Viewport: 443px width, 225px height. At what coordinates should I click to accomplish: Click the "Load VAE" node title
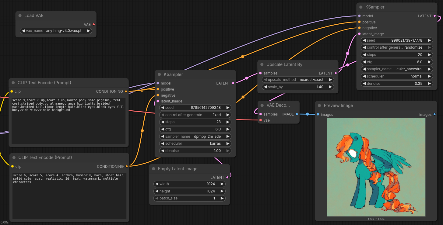[34, 16]
